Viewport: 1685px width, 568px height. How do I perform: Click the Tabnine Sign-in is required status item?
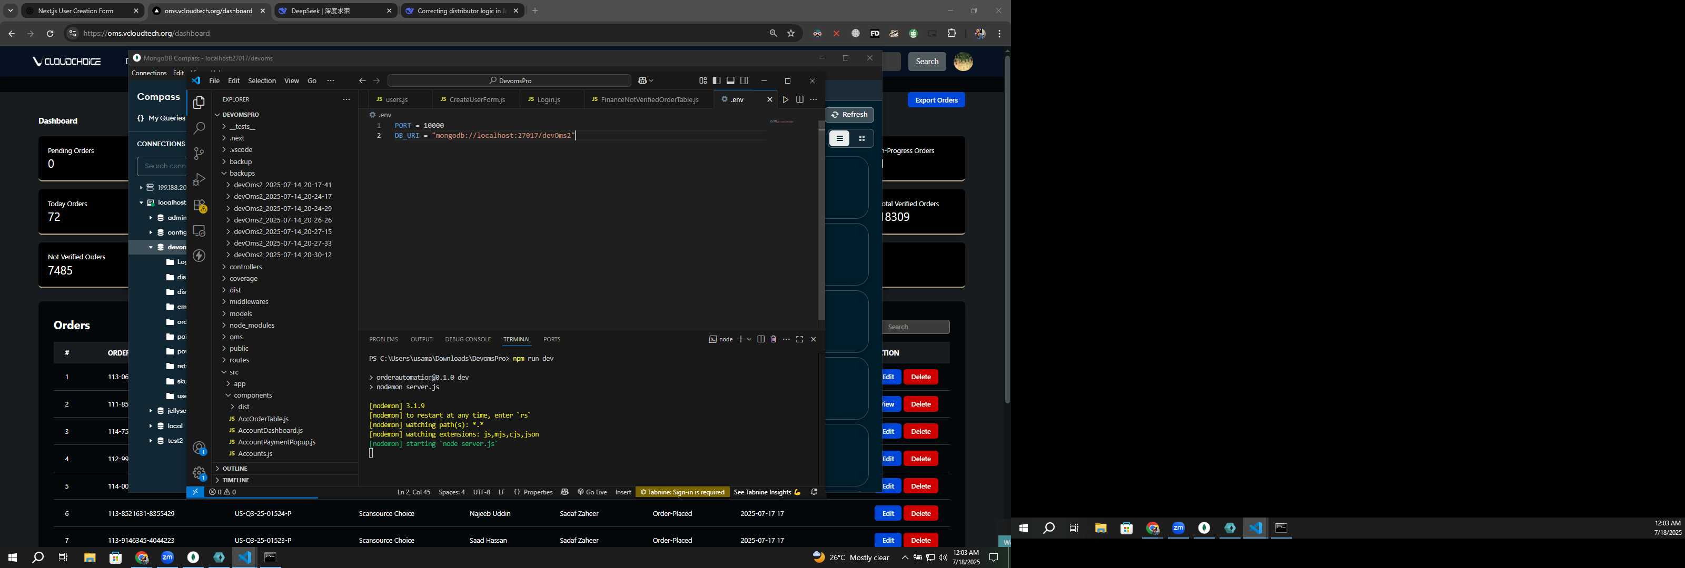(x=682, y=492)
